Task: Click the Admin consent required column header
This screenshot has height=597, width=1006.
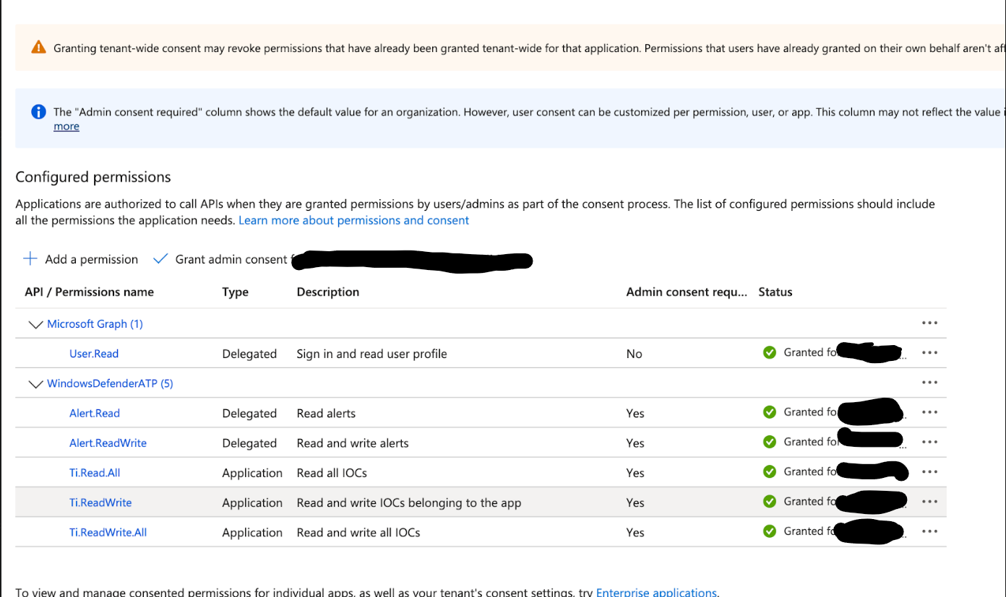Action: pyautogui.click(x=687, y=292)
